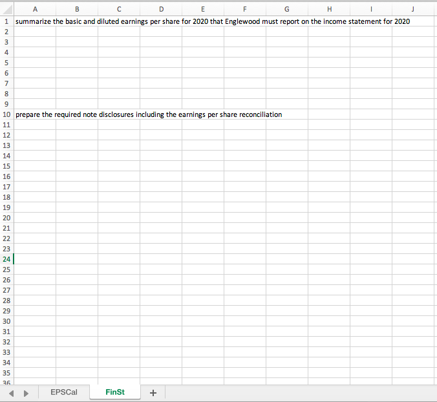
Task: Select column D header
Action: click(161, 9)
